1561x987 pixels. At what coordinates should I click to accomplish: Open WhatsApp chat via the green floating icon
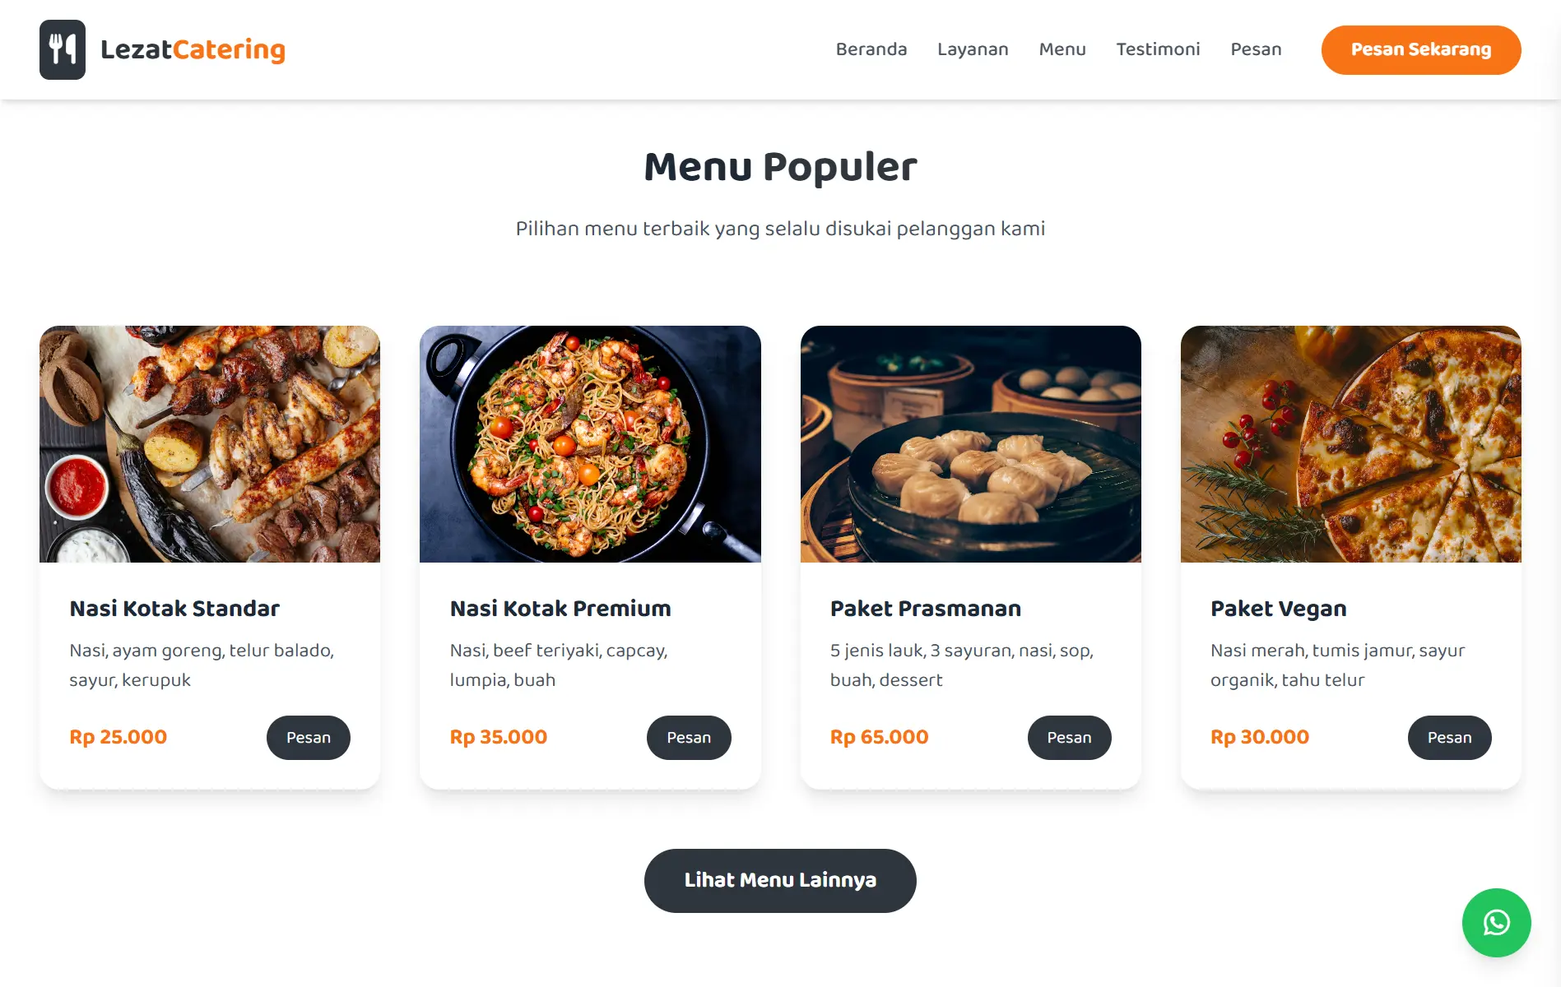1496,923
